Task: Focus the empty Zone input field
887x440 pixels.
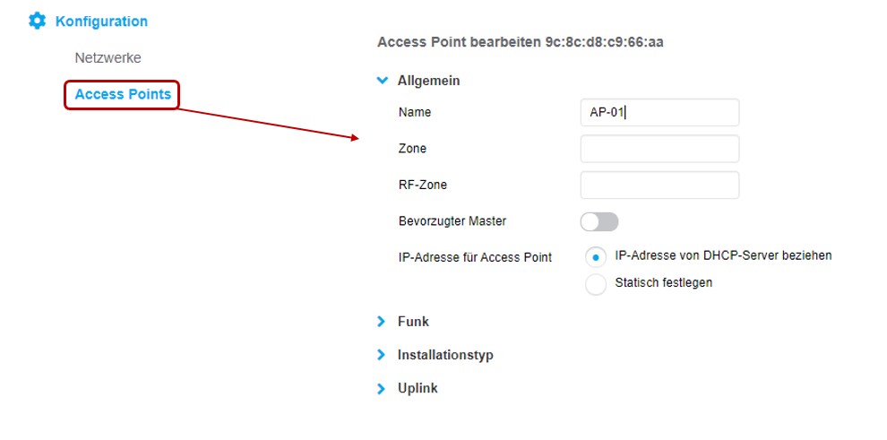Action: 659,149
